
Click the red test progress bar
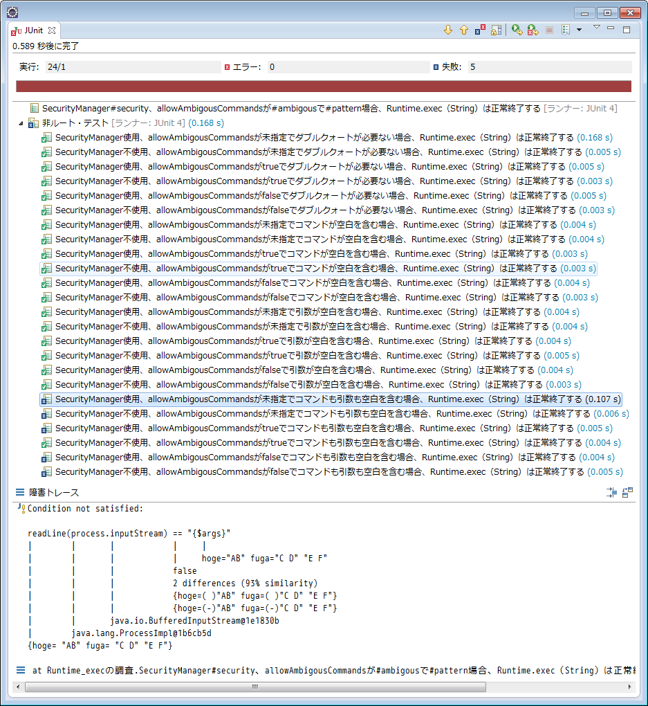323,87
